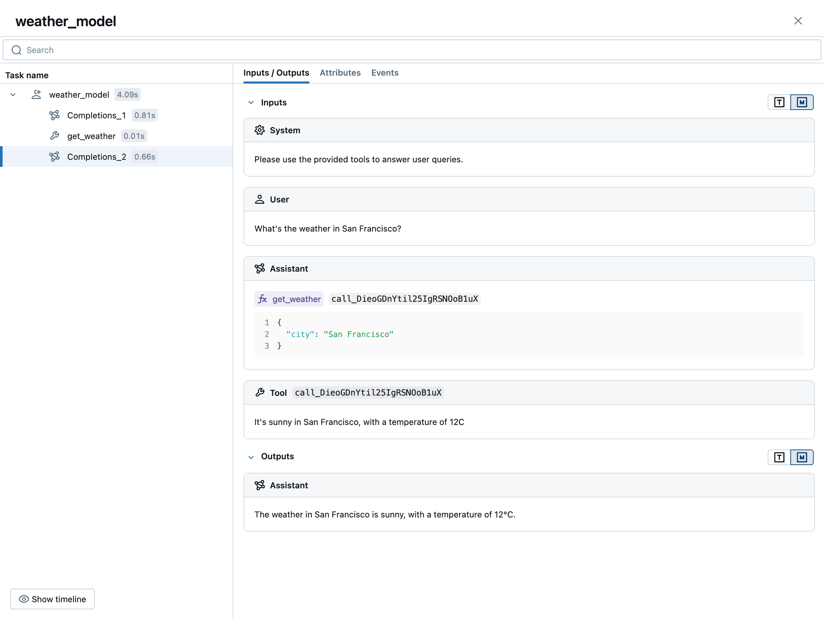Click the Assistant icon in Outputs section

click(259, 485)
